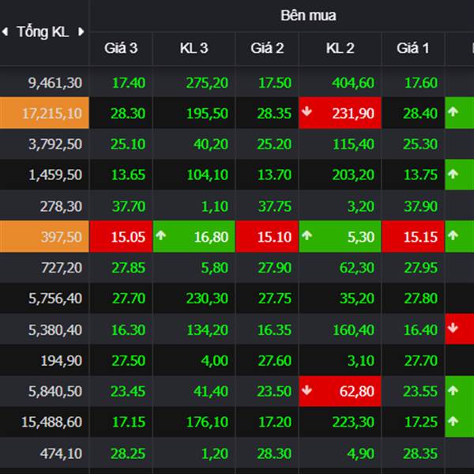The width and height of the screenshot is (474, 474).
Task: Click the orange 397,50 total volume cell
Action: [44, 236]
